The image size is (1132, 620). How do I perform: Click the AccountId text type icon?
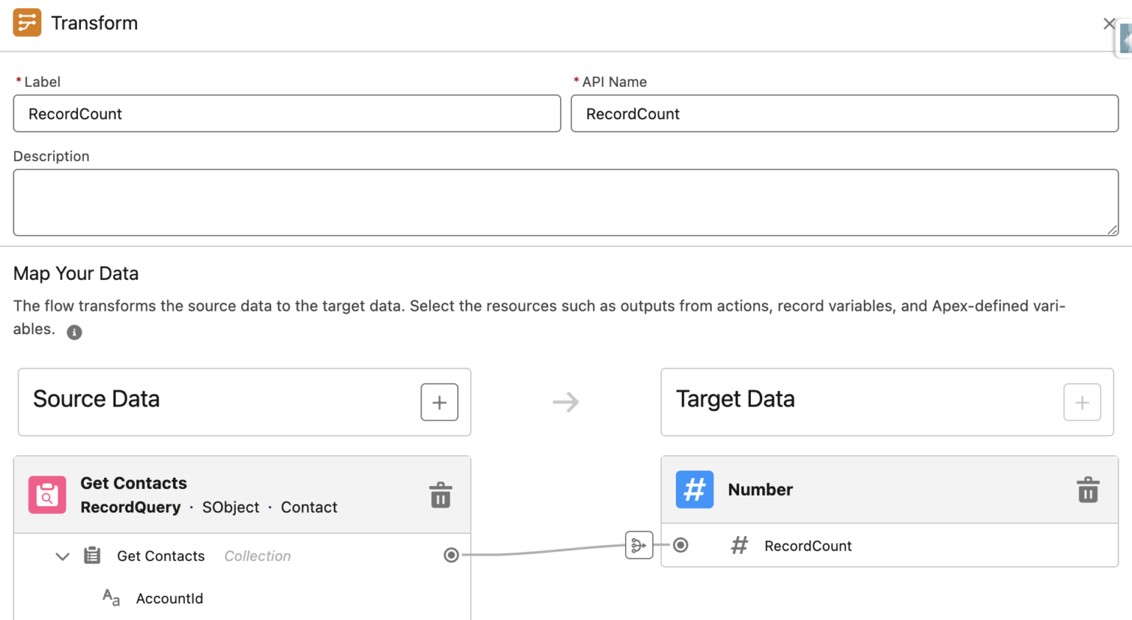pos(111,598)
